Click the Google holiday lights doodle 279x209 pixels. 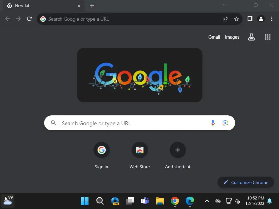(140, 75)
